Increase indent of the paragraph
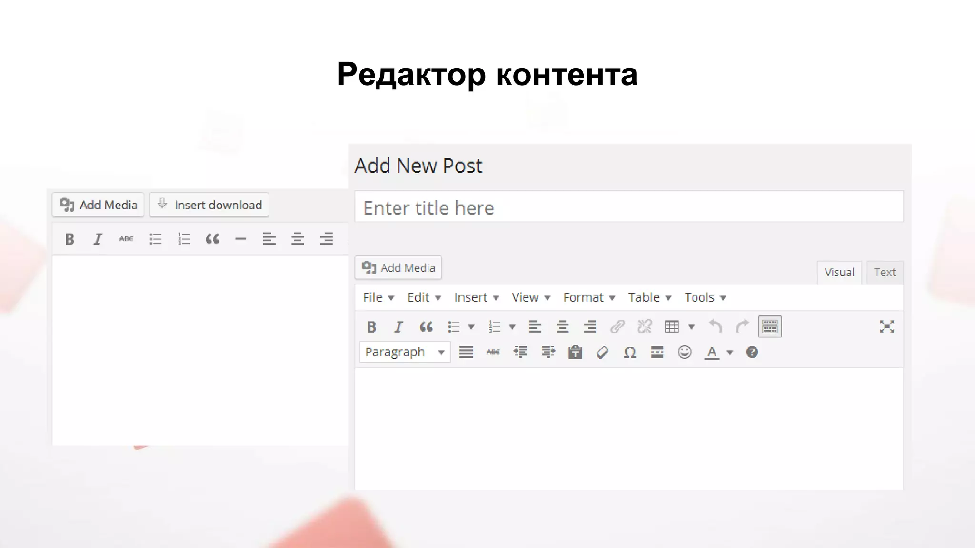 pyautogui.click(x=548, y=352)
